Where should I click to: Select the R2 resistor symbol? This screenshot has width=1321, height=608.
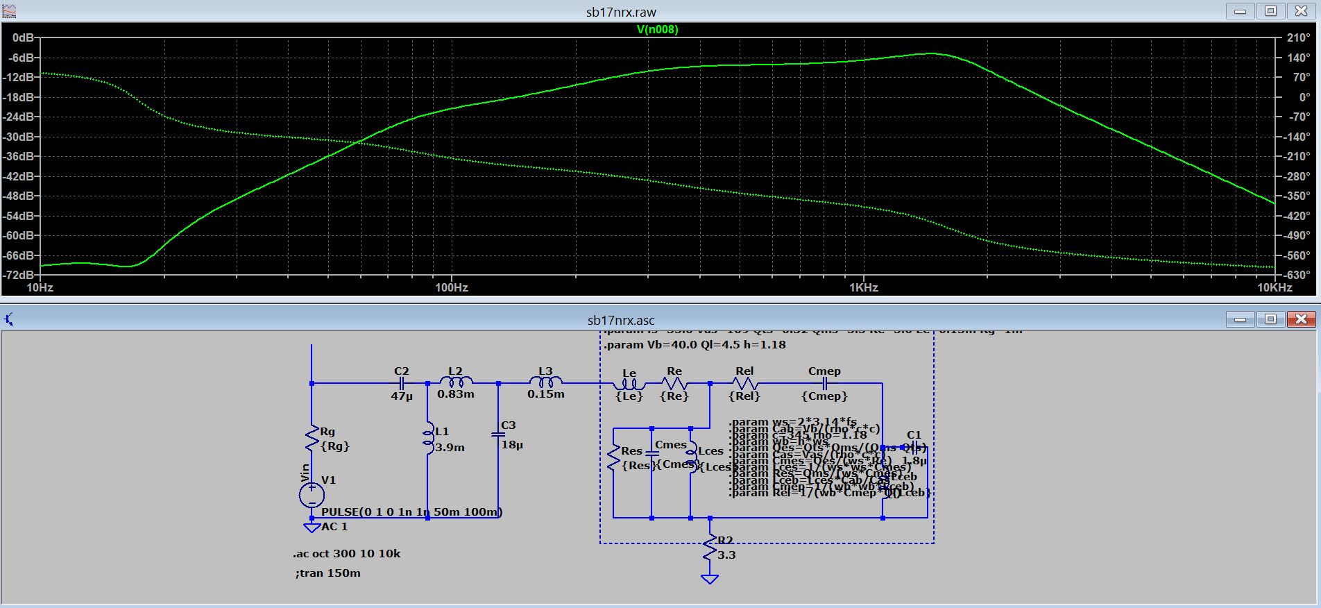(710, 548)
